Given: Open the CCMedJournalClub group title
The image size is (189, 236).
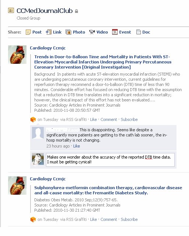Looking at the screenshot, I should [x=44, y=11].
